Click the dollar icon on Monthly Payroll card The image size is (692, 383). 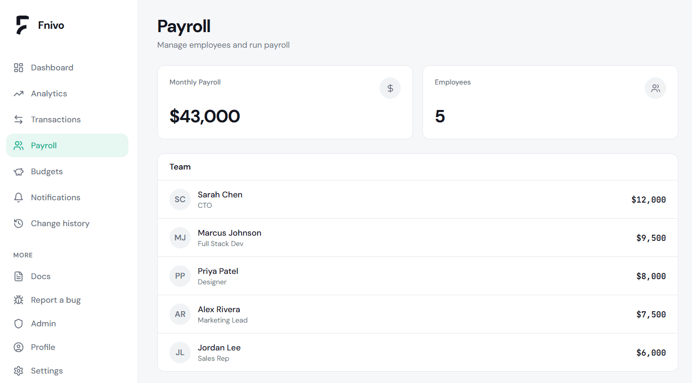pos(390,88)
